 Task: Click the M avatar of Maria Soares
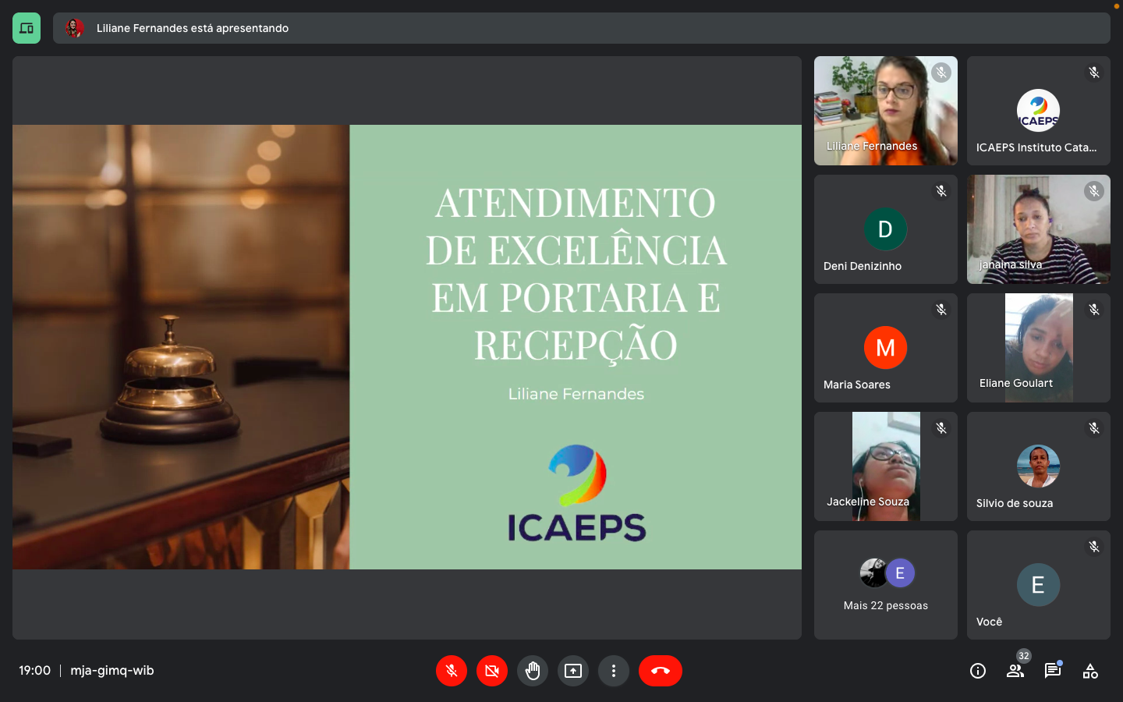pyautogui.click(x=886, y=348)
